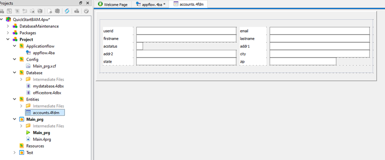Screen dimensions: 385x160
Task: Click the mydatabase.4dbx database icon
Action: click(28, 86)
